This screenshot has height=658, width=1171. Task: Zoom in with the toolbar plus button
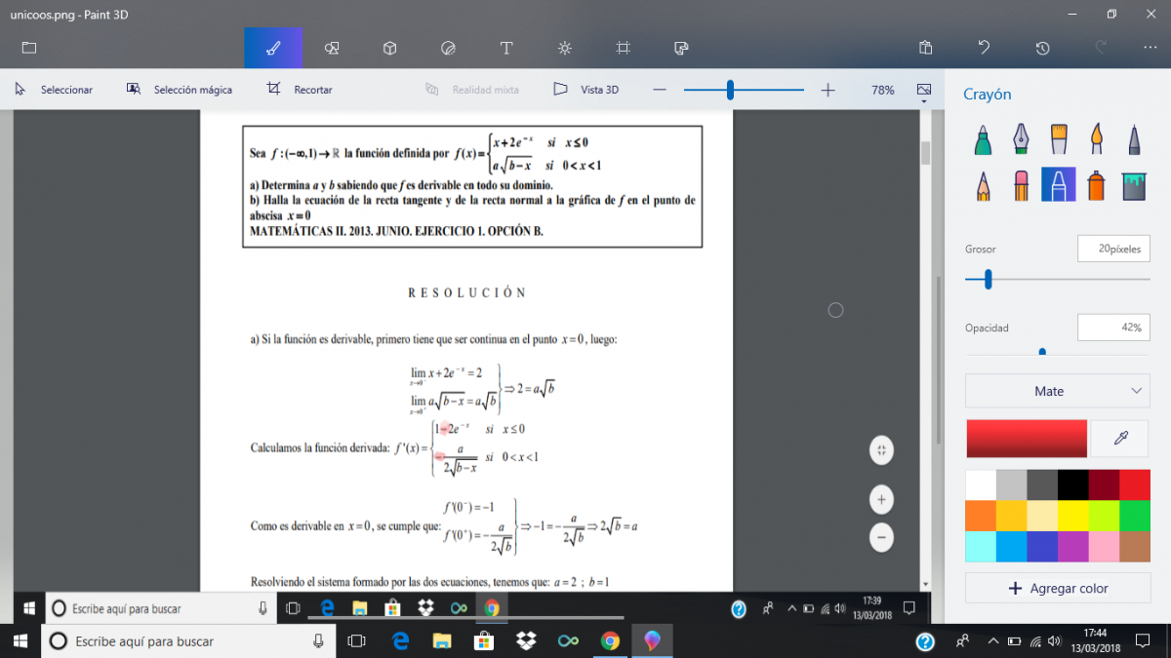click(x=828, y=90)
